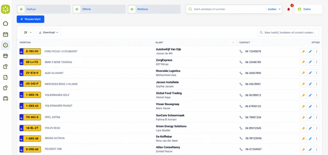Create a new Werkbon

pos(154,9)
